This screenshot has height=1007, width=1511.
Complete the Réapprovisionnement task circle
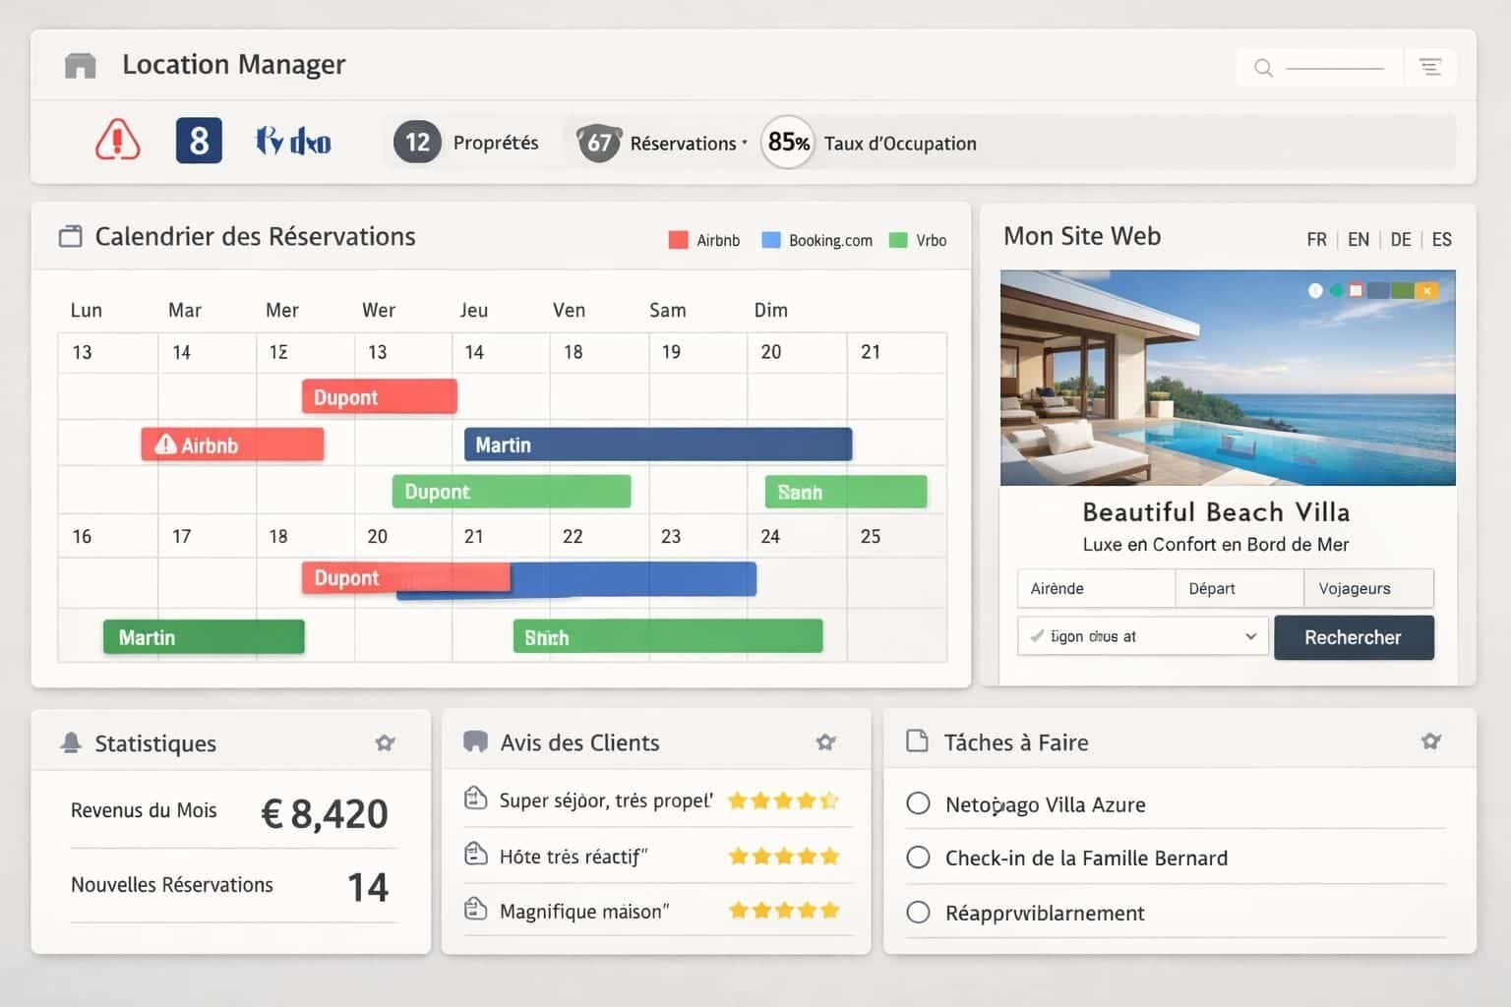click(x=918, y=913)
